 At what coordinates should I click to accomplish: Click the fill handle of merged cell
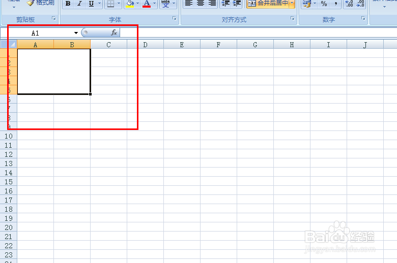pyautogui.click(x=91, y=94)
